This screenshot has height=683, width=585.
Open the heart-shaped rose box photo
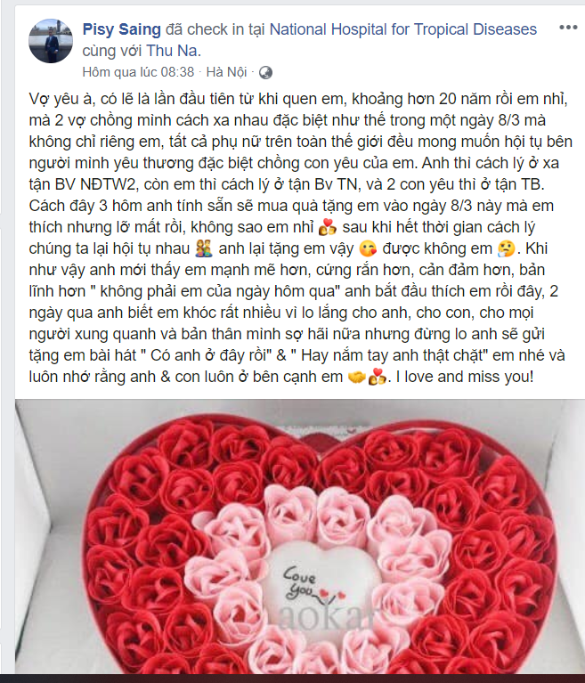point(300,537)
